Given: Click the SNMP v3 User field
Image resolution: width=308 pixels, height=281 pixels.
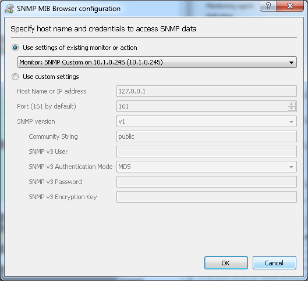Looking at the screenshot, I should pos(207,152).
